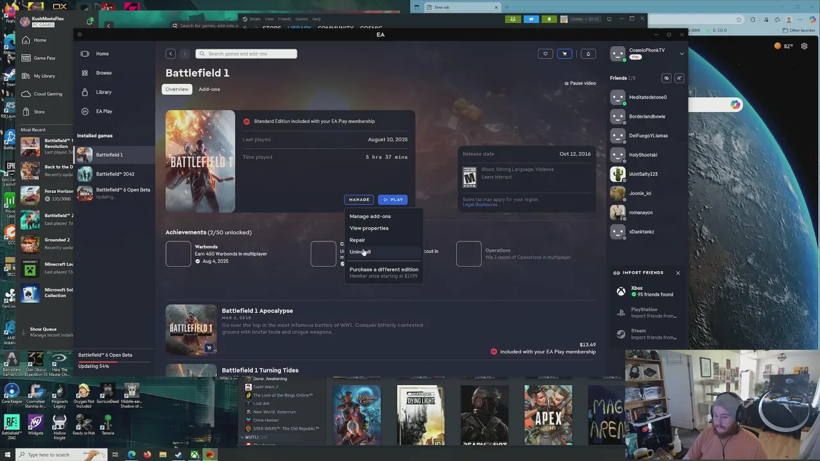Click the Play button for Battlefield 1
820x461 pixels.
(393, 200)
